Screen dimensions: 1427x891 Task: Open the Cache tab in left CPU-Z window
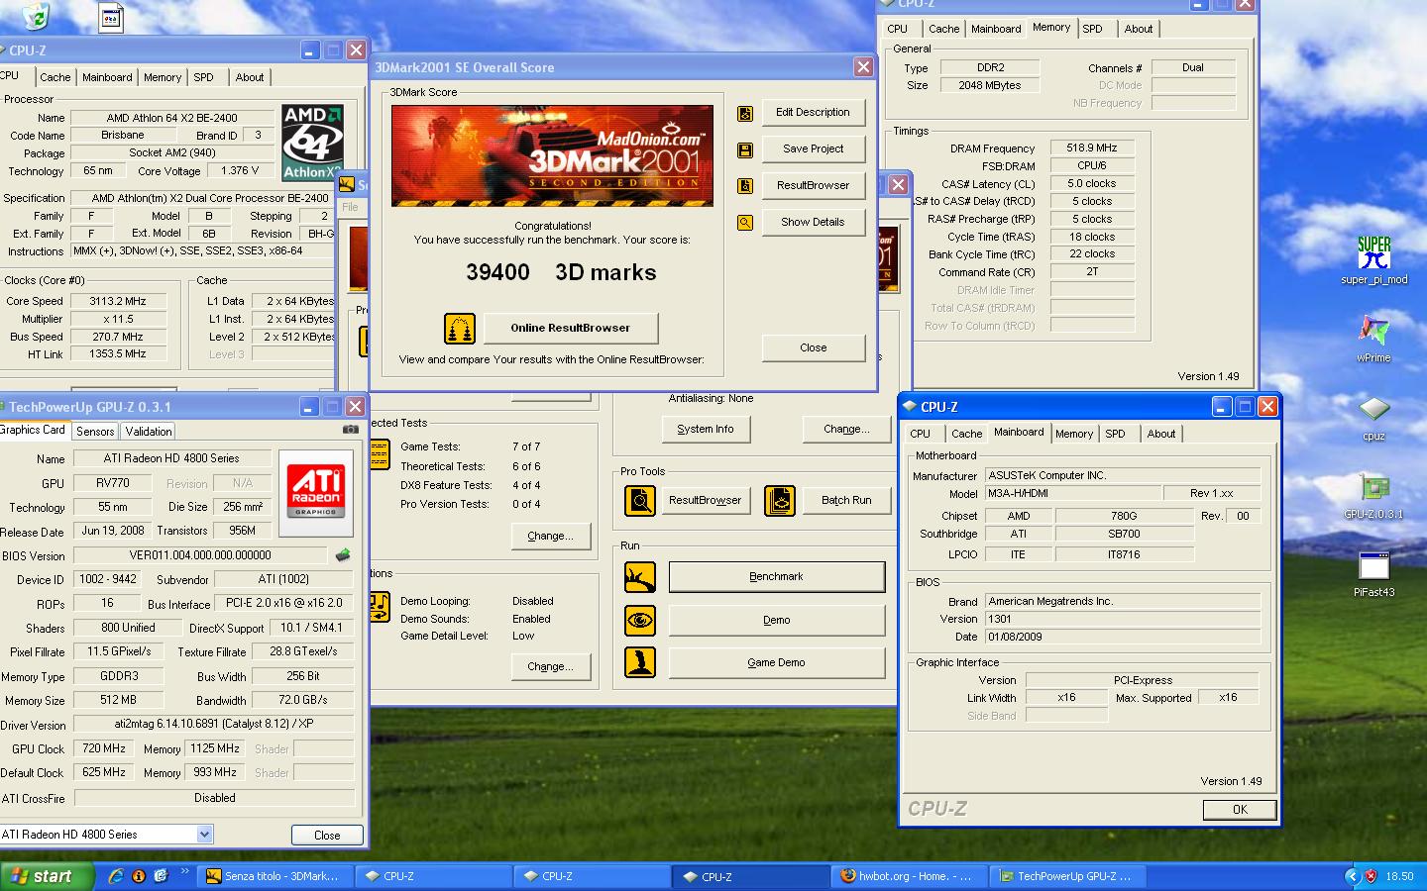(55, 77)
